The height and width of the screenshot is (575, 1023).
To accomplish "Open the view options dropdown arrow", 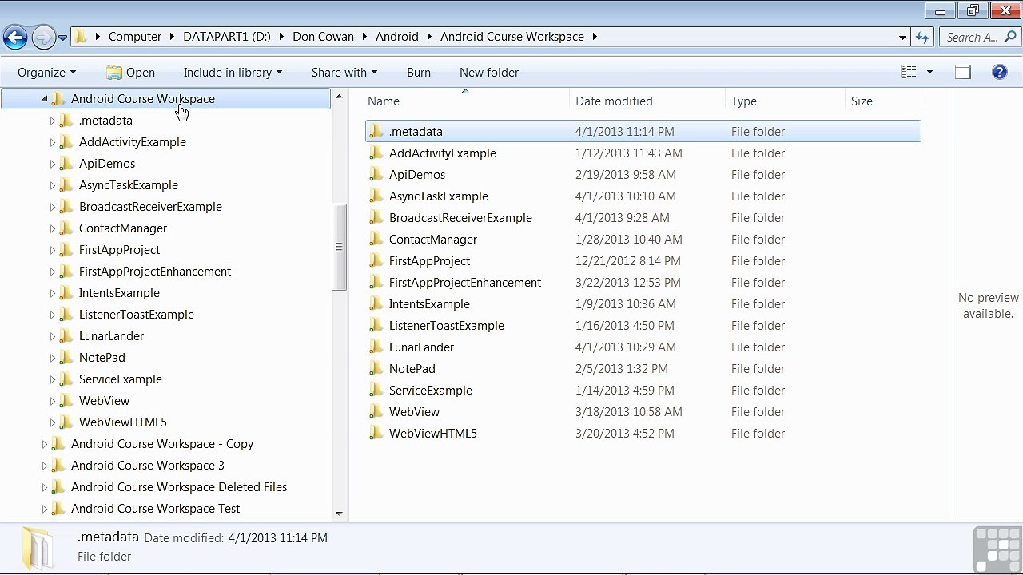I will pos(929,72).
